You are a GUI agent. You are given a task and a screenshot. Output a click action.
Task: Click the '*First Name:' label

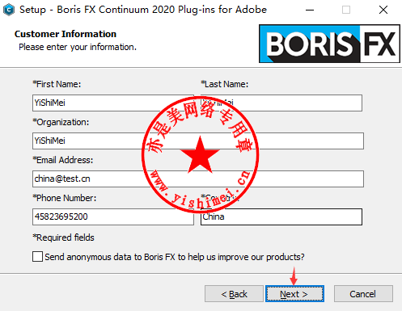coord(57,84)
